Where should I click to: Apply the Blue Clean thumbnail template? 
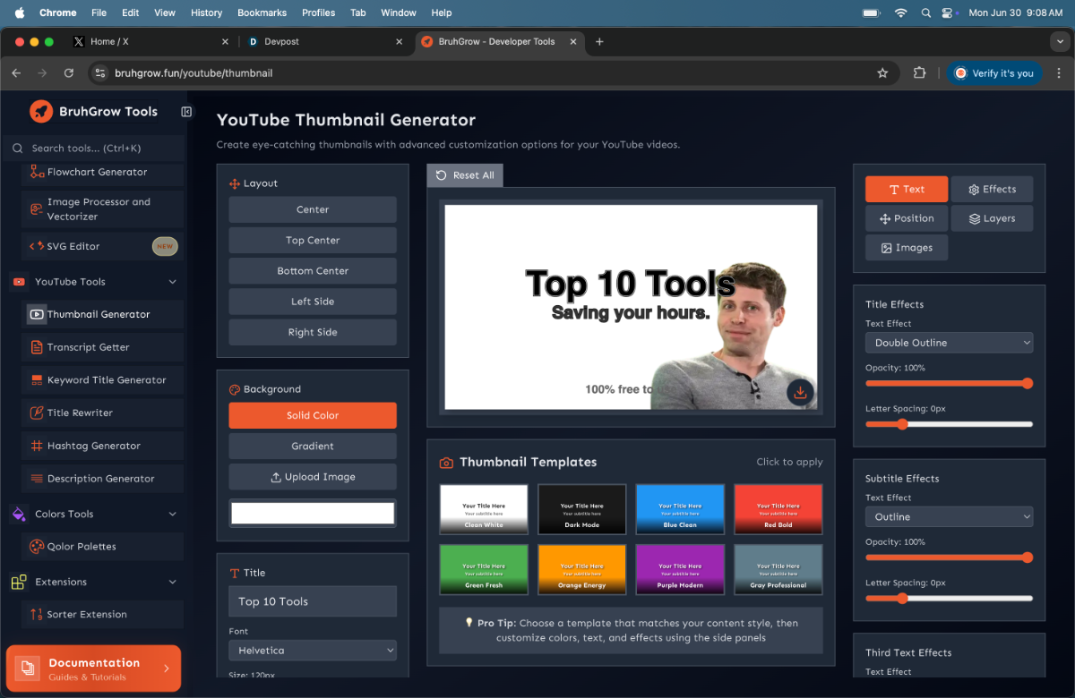click(x=680, y=507)
